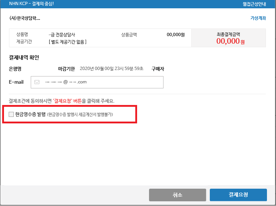Open the 웹접근성안내 link
The width and height of the screenshot is (276, 206).
click(254, 4)
